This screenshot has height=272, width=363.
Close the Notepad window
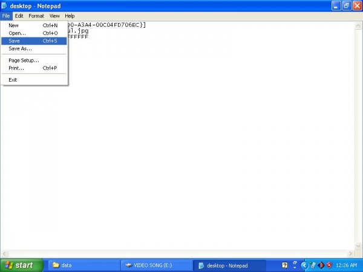tap(357, 6)
